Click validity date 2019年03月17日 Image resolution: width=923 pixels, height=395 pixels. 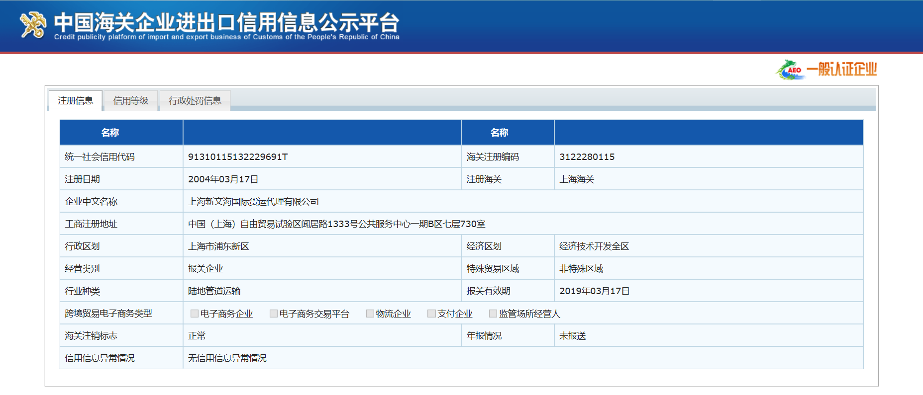(x=595, y=291)
